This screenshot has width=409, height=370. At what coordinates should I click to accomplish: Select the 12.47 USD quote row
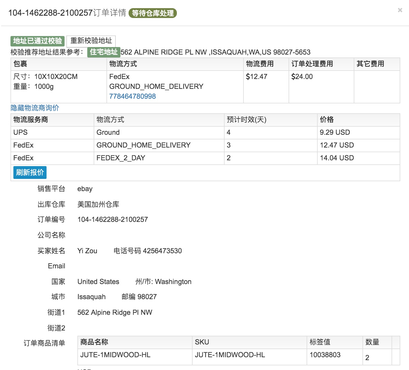coord(337,145)
